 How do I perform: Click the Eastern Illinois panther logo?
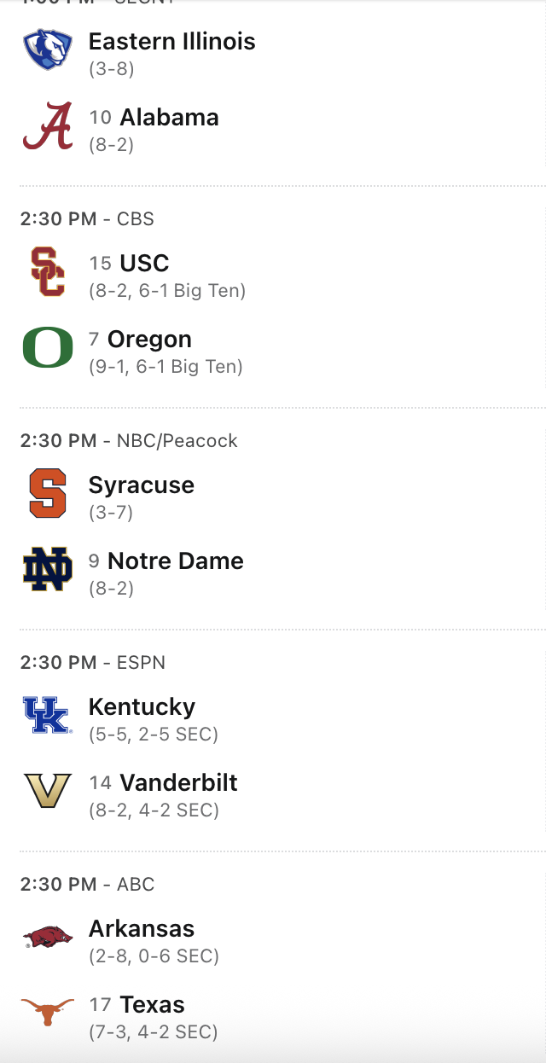48,49
